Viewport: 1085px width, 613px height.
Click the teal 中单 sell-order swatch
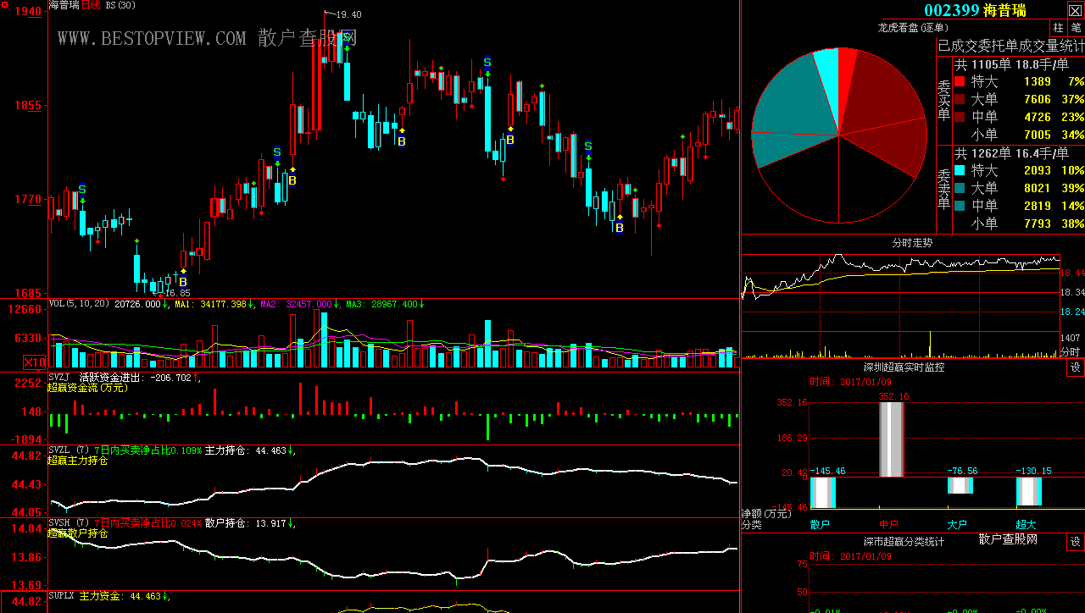click(x=960, y=206)
